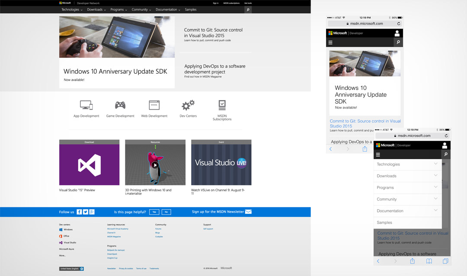Click the Twitter follow icon in the footer
This screenshot has height=276, width=467.
85,212
